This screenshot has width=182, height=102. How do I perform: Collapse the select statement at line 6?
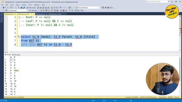coord(19,37)
